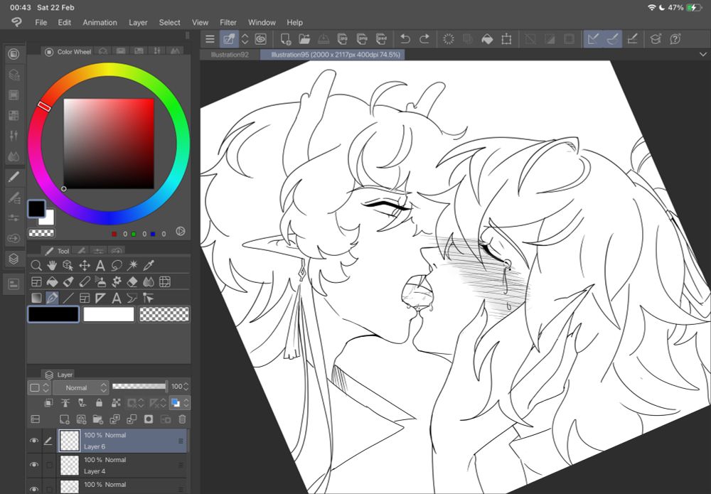Click the Clear dotted-circle icon
Viewport: 711px width, 494px height.
click(449, 39)
